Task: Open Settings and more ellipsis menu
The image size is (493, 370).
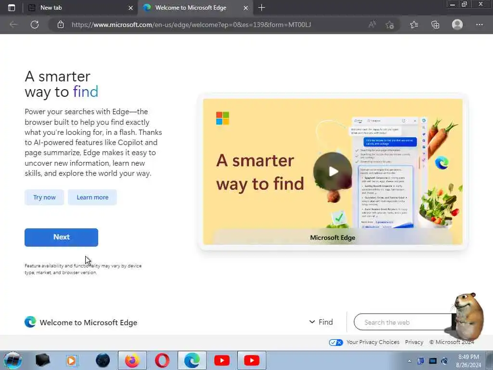Action: (479, 25)
